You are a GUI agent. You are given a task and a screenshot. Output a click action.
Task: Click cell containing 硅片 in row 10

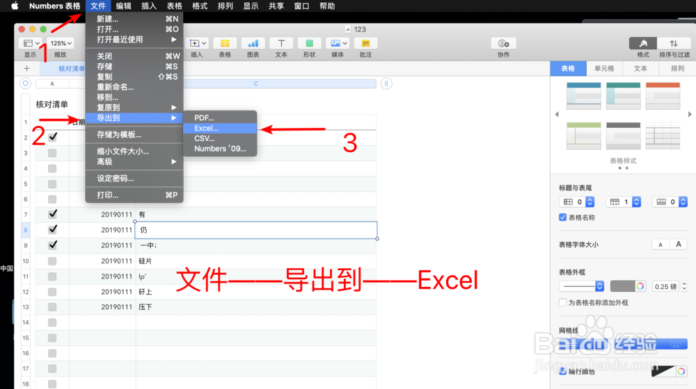point(256,261)
